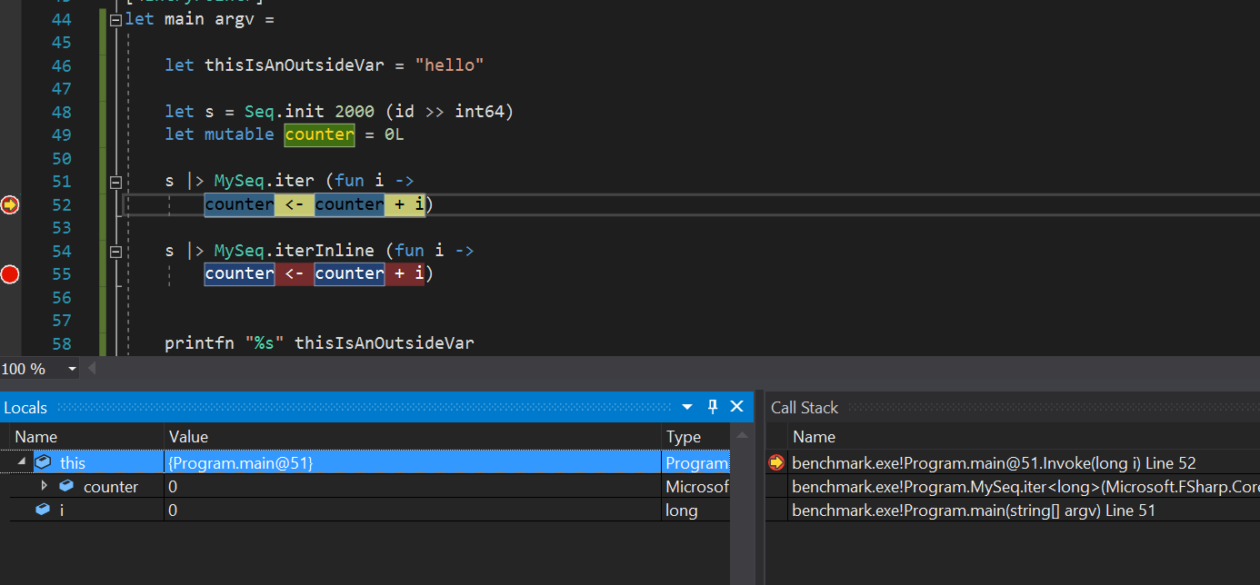
Task: Open the 100 % zoom level dropdown
Action: pyautogui.click(x=72, y=369)
